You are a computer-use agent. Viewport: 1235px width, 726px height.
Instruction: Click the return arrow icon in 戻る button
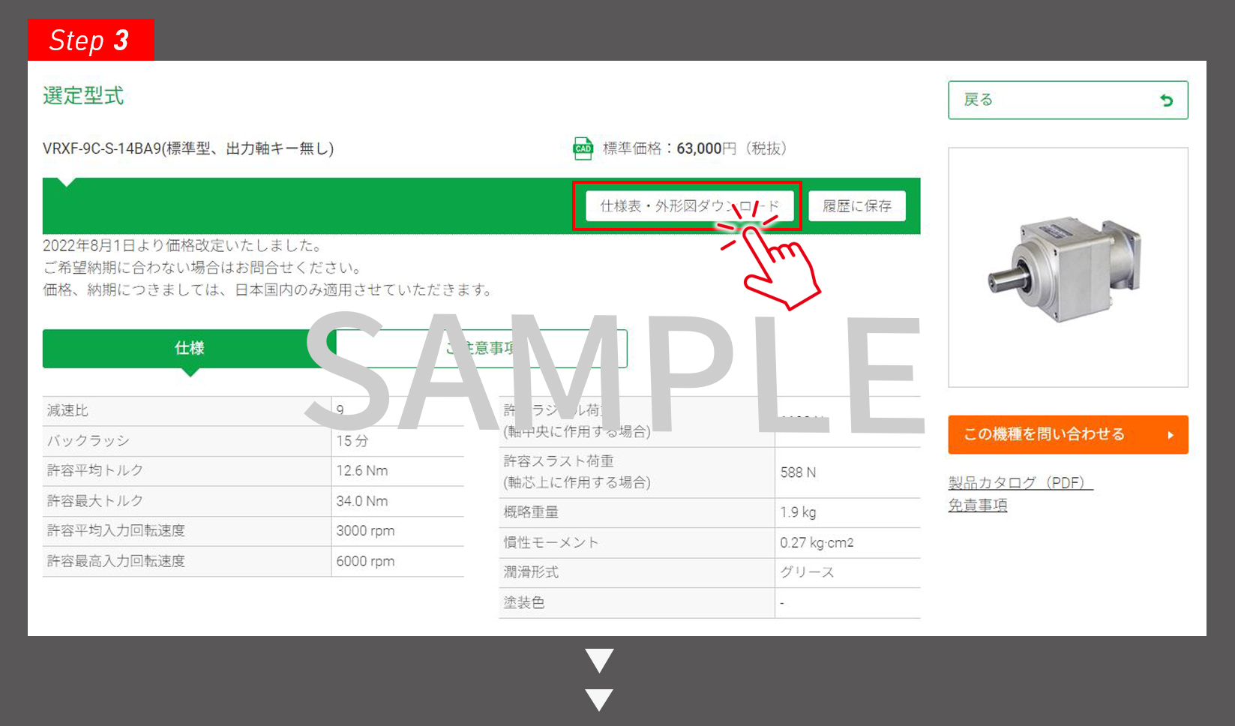1166,100
